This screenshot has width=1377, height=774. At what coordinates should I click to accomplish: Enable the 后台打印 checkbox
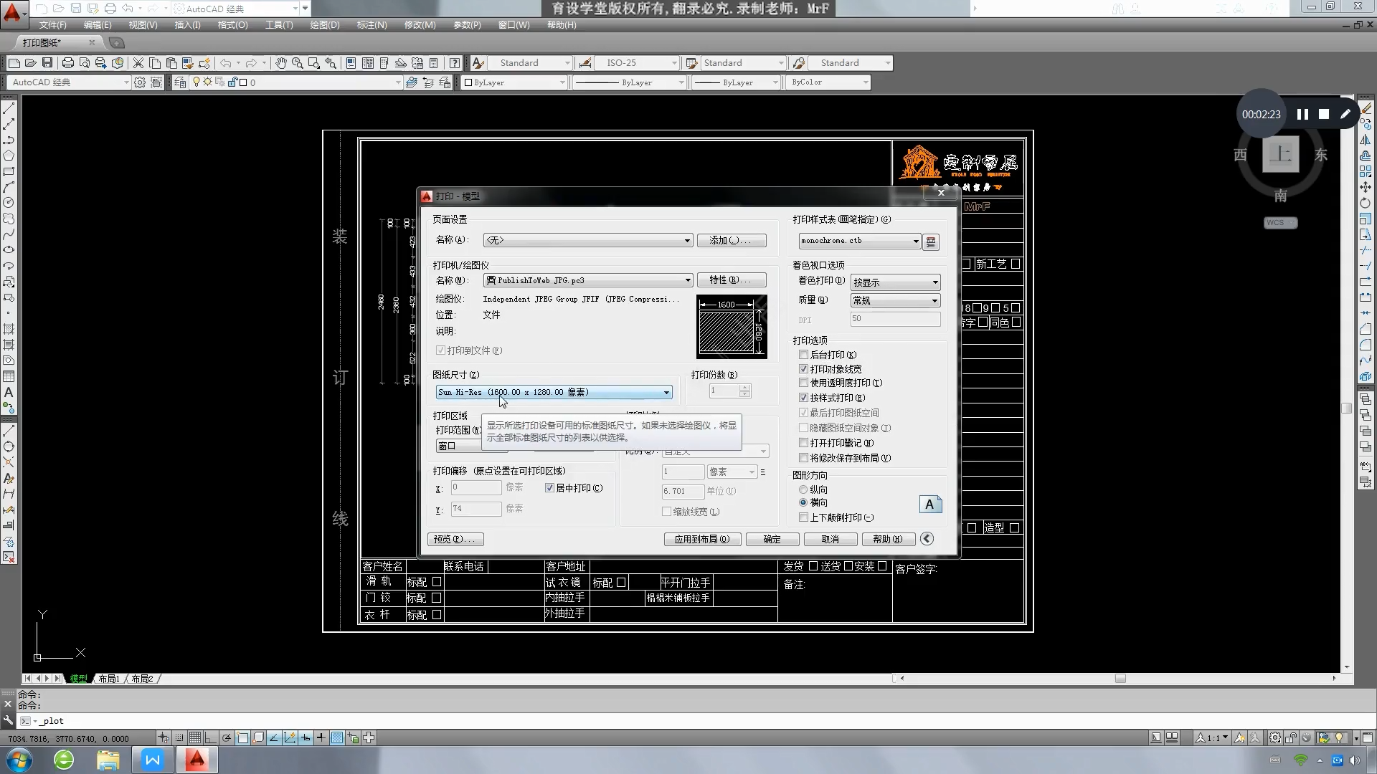pyautogui.click(x=803, y=355)
